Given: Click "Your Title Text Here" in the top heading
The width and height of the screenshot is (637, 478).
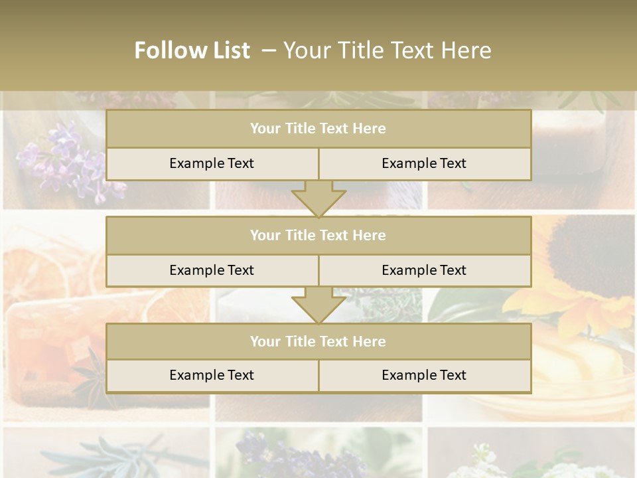Looking at the screenshot, I should (387, 50).
